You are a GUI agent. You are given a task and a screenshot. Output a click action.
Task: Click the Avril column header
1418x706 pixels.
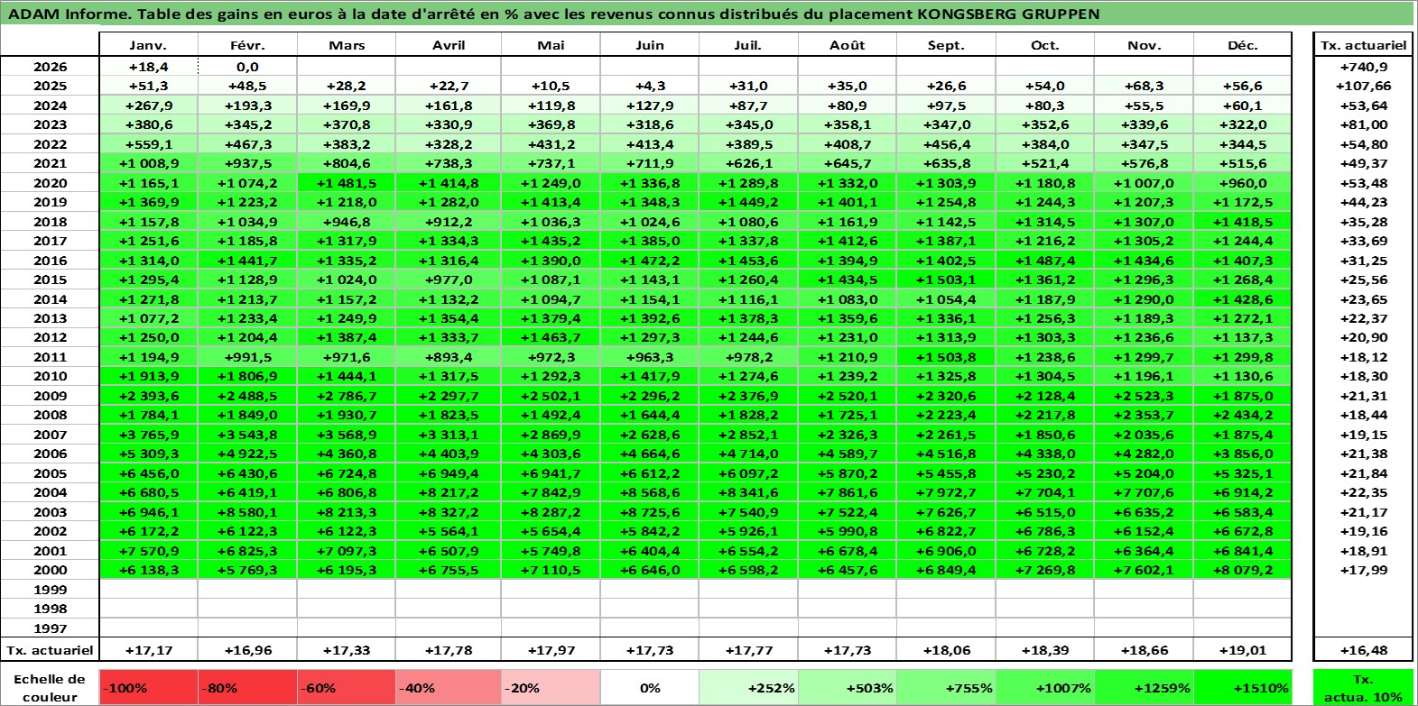click(x=449, y=45)
